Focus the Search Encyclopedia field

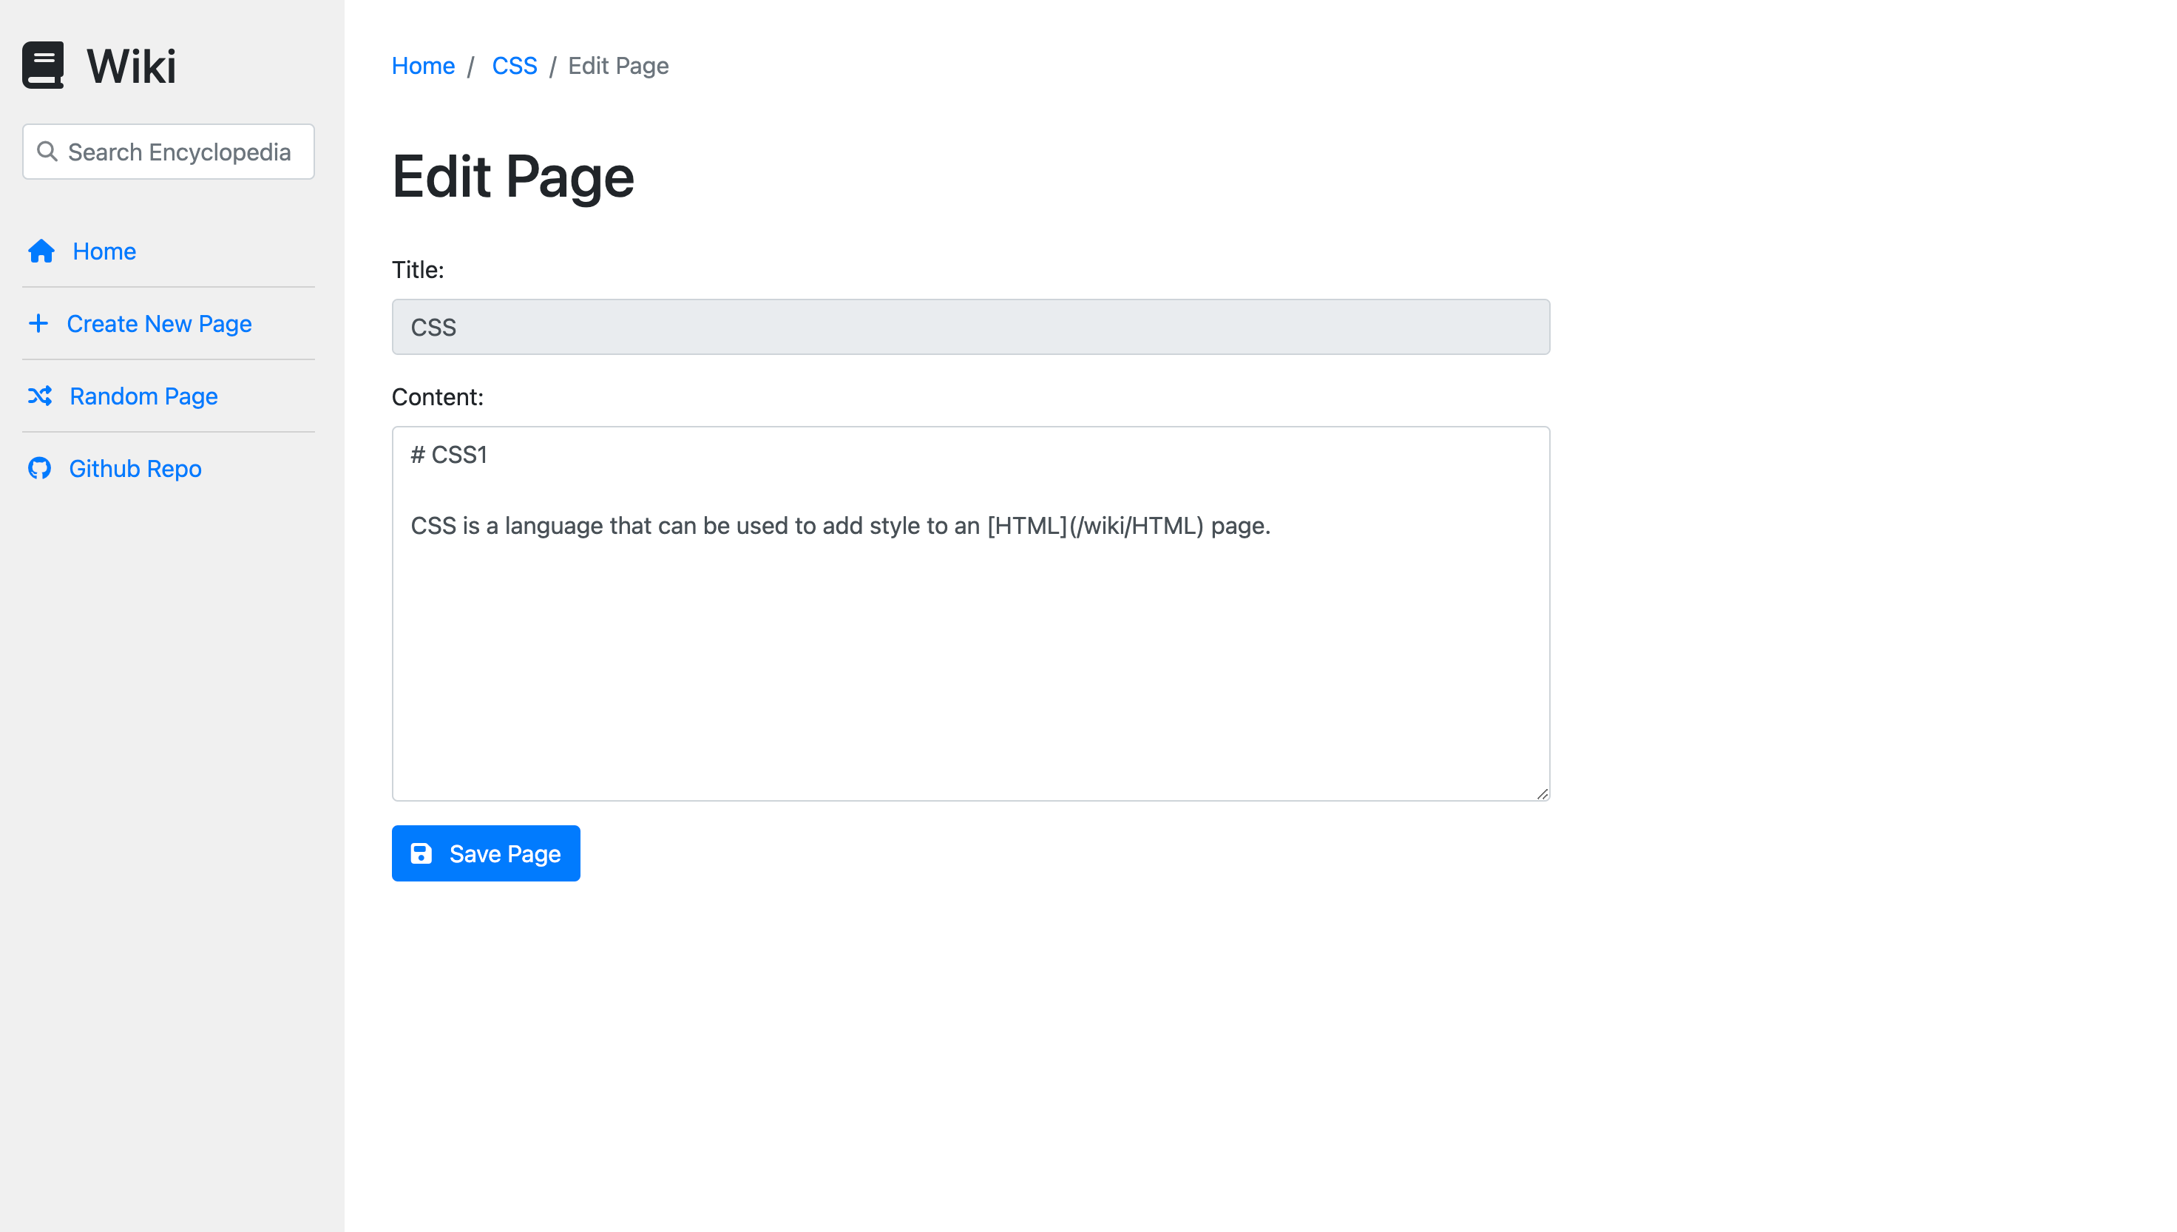(180, 152)
